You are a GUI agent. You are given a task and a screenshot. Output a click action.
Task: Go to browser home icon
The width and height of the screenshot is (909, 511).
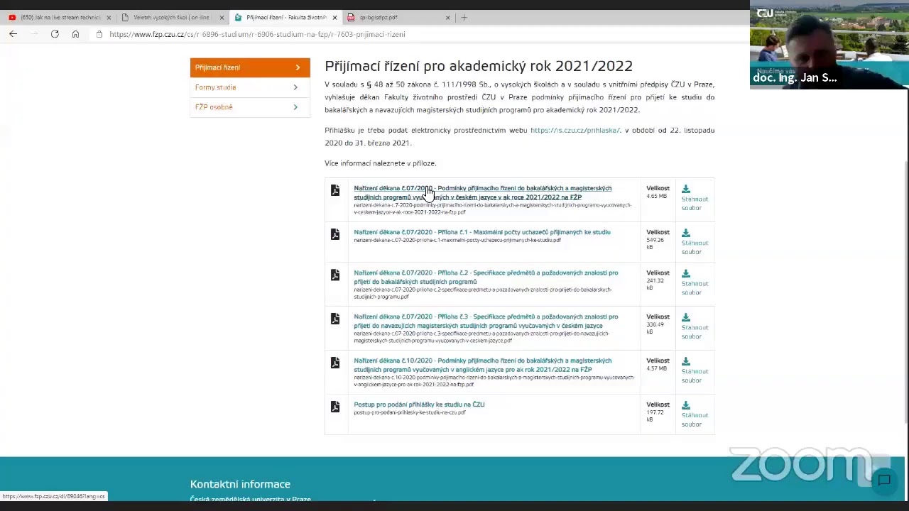click(x=75, y=34)
